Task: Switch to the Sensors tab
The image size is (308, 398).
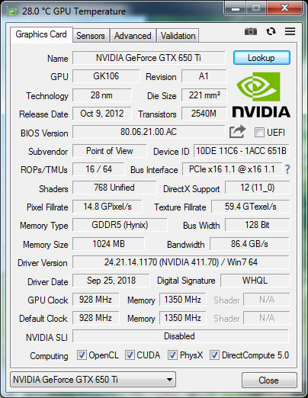Action: click(91, 36)
